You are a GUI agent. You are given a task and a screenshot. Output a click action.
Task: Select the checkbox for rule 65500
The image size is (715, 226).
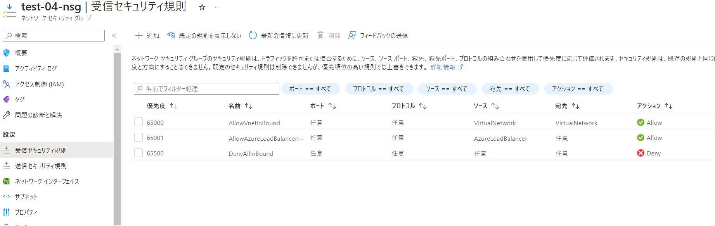pyautogui.click(x=138, y=153)
